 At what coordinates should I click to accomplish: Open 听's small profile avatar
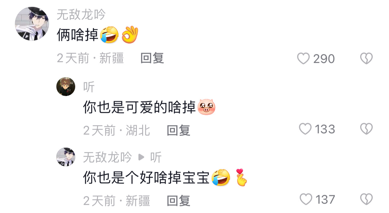[x=66, y=87]
